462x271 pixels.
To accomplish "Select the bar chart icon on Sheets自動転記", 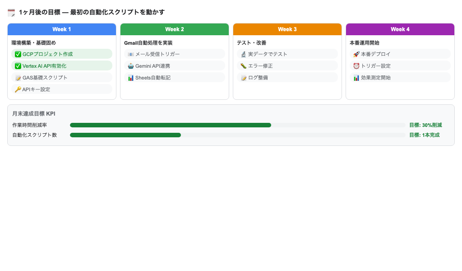I will 131,77.
